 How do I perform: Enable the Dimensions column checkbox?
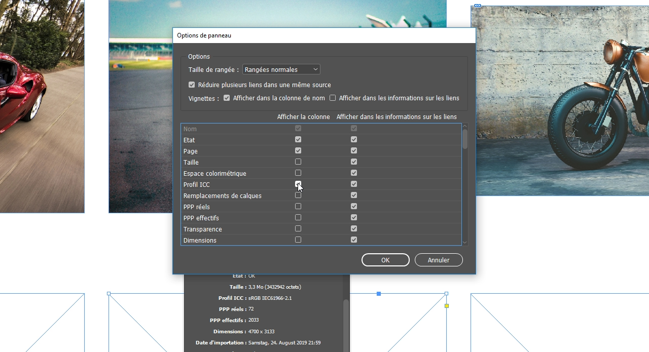point(298,240)
